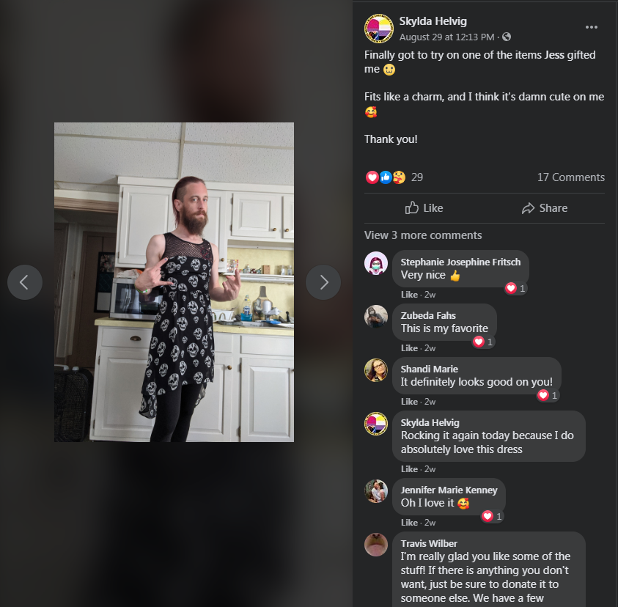The height and width of the screenshot is (607, 618).
Task: Open Skylda Helvig's name at post top
Action: pyautogui.click(x=433, y=21)
